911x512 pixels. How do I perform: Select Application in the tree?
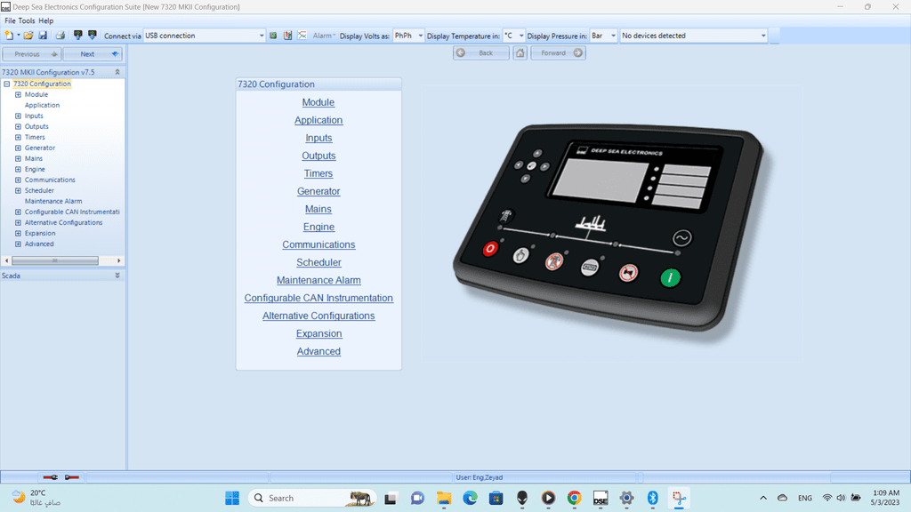tap(42, 105)
